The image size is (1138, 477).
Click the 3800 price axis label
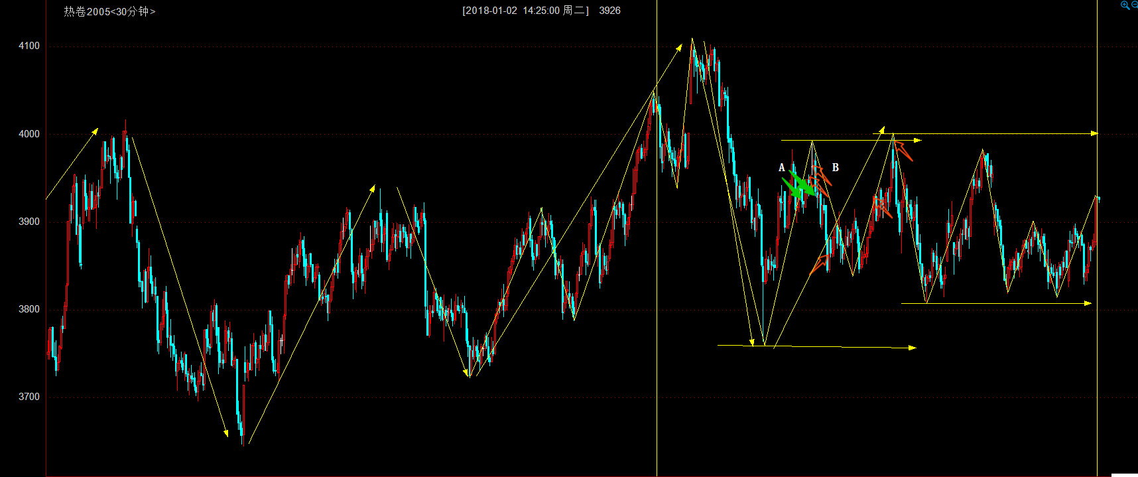click(x=29, y=309)
